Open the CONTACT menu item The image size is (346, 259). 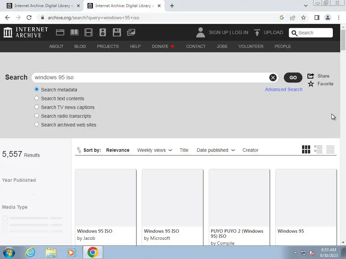click(196, 47)
